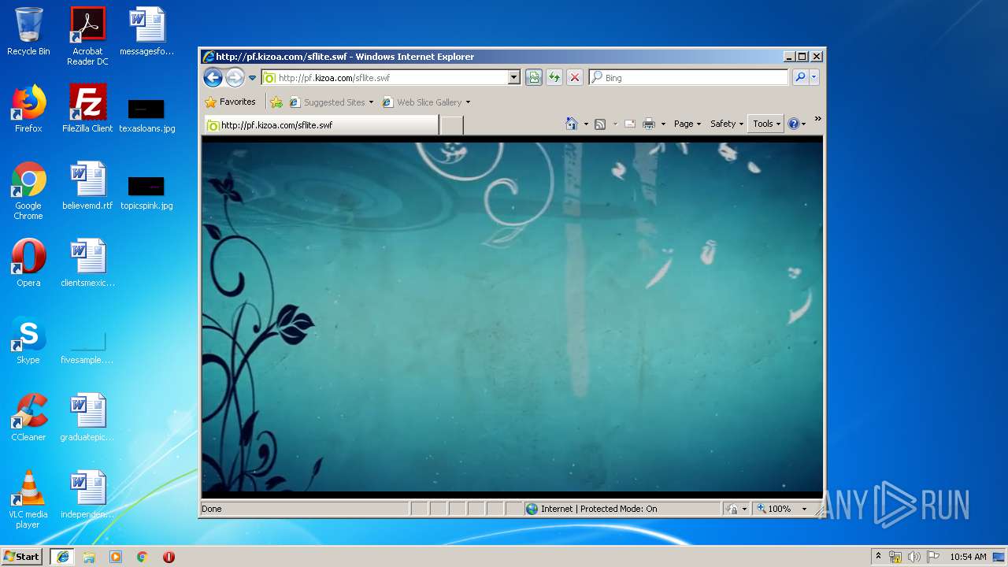Toggle the Compatibility View icon

tap(534, 77)
